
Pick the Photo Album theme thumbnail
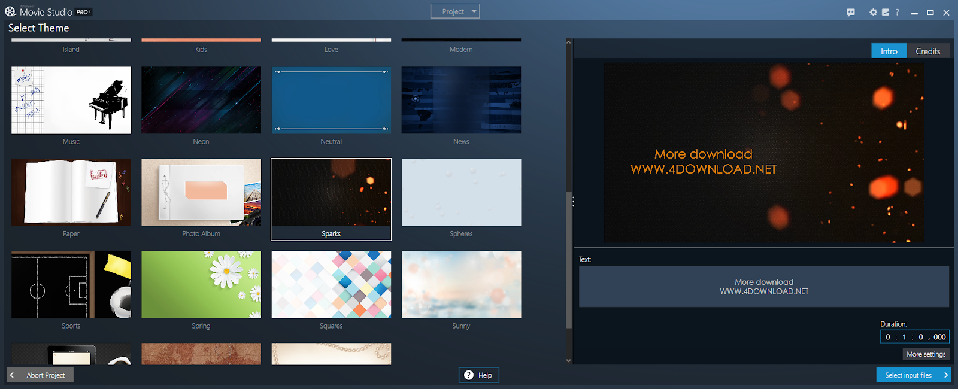pyautogui.click(x=201, y=192)
